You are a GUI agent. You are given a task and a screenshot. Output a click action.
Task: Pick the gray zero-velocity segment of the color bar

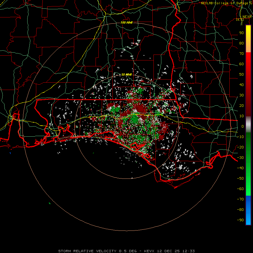pos(248,125)
